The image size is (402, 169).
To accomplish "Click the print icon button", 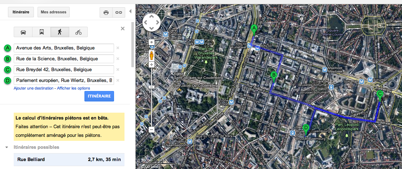I will 106,12.
